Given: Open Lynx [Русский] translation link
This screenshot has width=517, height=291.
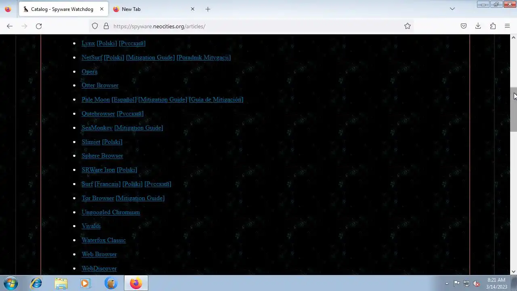Looking at the screenshot, I should pos(132,43).
